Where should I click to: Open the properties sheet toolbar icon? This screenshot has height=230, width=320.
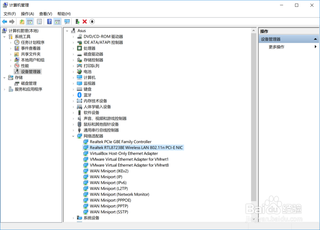click(39, 21)
